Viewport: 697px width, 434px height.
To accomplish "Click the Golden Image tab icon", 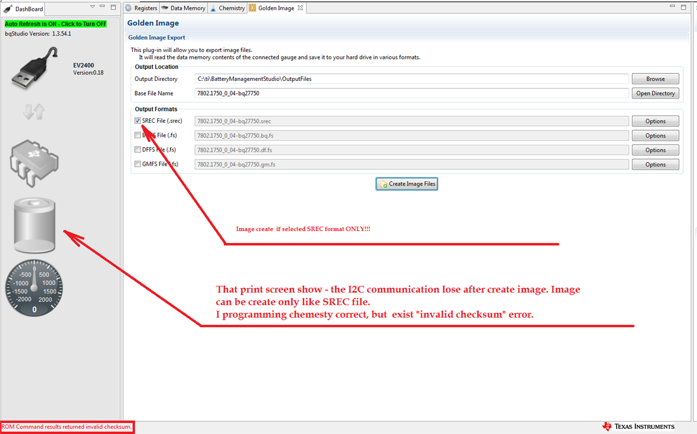I will coord(252,8).
